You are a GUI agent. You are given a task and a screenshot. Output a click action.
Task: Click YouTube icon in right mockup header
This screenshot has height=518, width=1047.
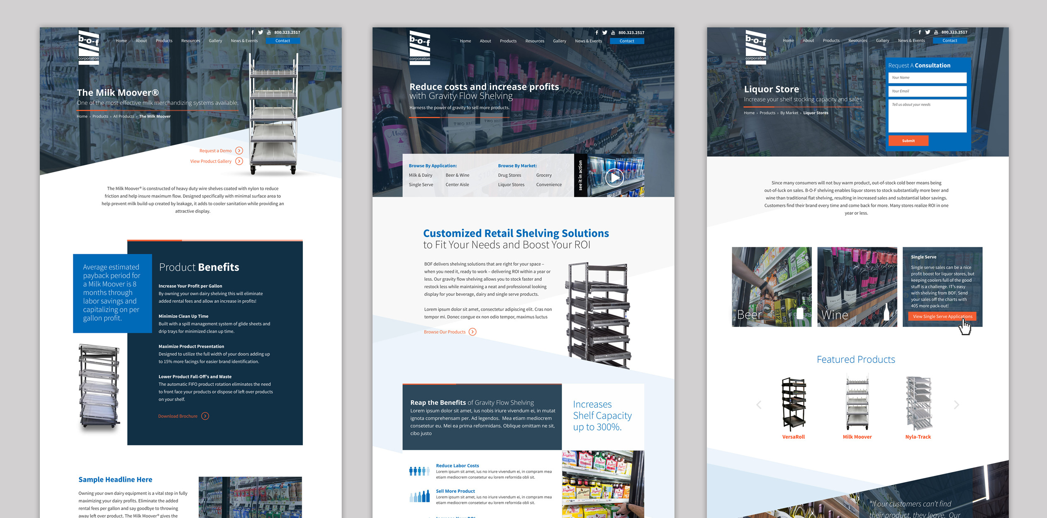point(936,32)
